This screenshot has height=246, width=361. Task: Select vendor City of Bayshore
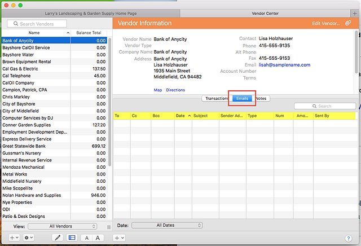tap(54, 104)
